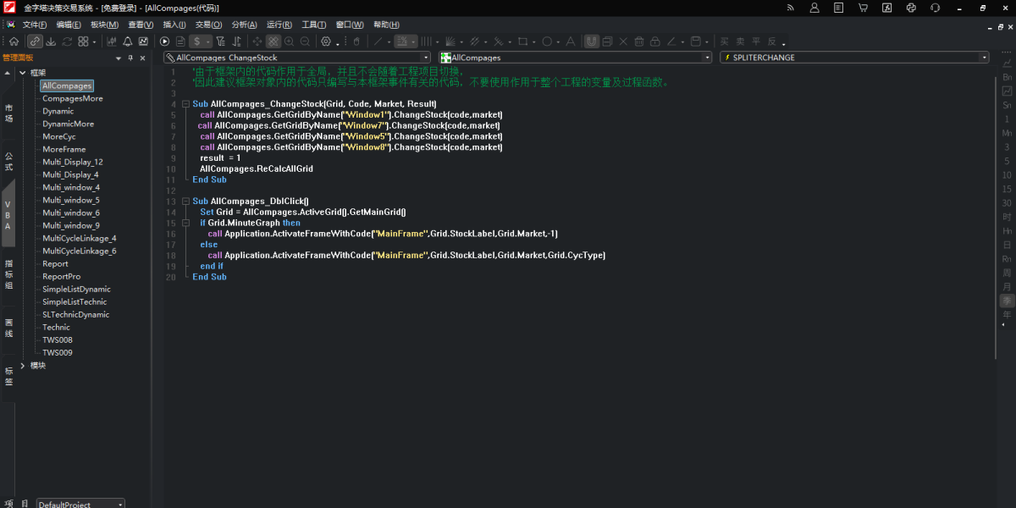The height and width of the screenshot is (508, 1016).
Task: Select the text annotation 'A' tool
Action: (570, 41)
